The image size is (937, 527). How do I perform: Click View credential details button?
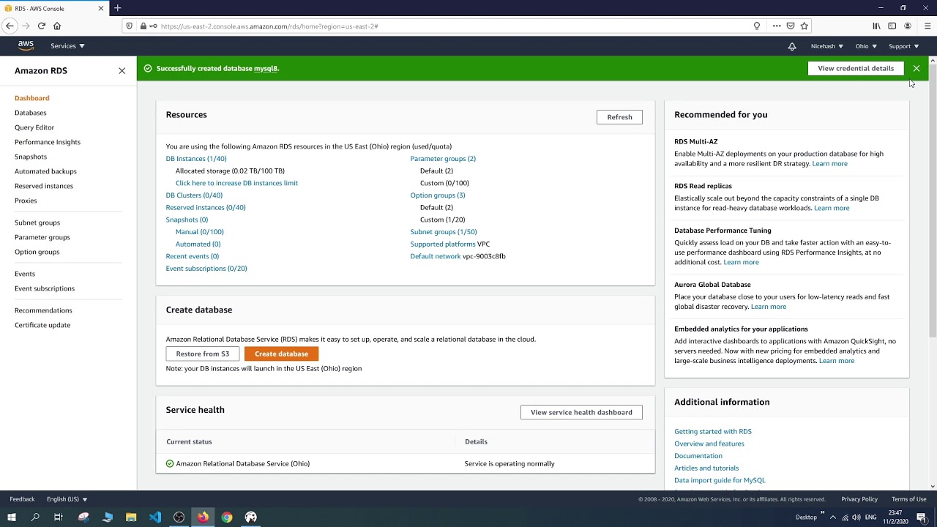pyautogui.click(x=856, y=68)
